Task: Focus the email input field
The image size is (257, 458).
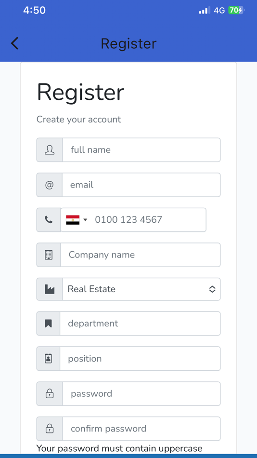Action: pos(141,185)
